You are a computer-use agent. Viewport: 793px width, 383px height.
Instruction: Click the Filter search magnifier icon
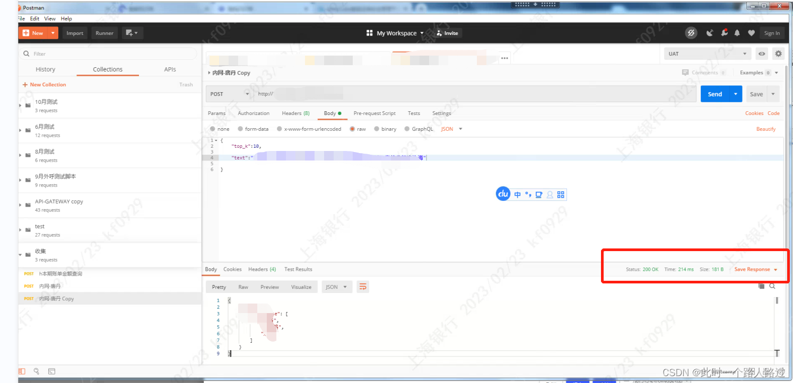click(x=27, y=54)
